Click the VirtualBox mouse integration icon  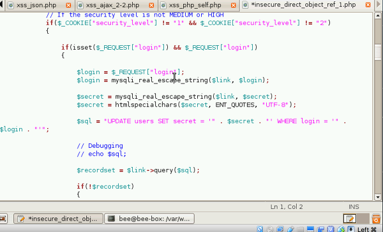coord(342,229)
